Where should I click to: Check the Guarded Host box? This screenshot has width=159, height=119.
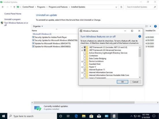pos(85,64)
